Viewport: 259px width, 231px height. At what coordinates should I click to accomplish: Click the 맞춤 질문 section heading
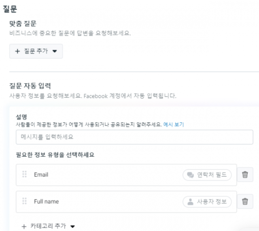[x=23, y=24]
